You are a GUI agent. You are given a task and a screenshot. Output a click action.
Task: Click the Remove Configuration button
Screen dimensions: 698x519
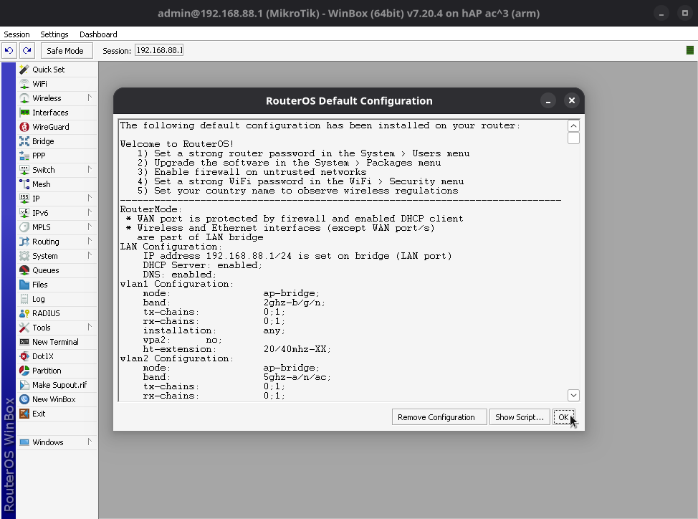tap(436, 417)
